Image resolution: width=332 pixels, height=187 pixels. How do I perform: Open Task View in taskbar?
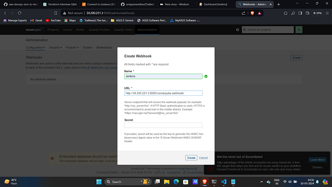pos(157,182)
